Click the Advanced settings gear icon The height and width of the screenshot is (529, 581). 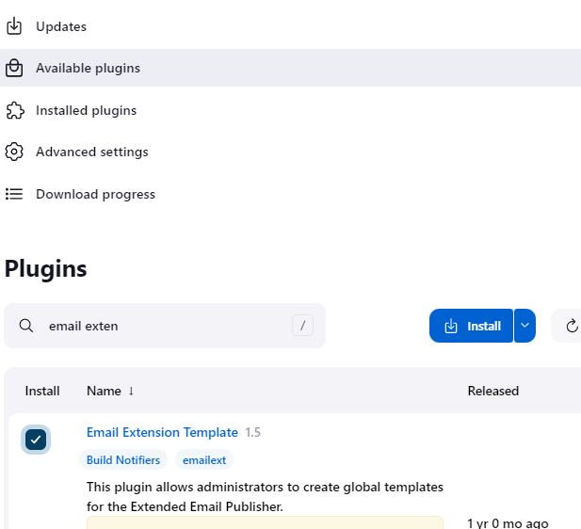point(14,152)
